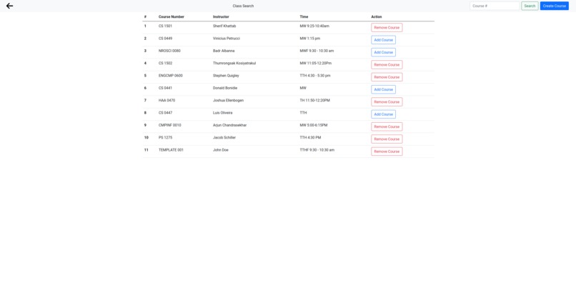Image resolution: width=576 pixels, height=285 pixels.
Task: Click the green Search button
Action: tap(530, 6)
